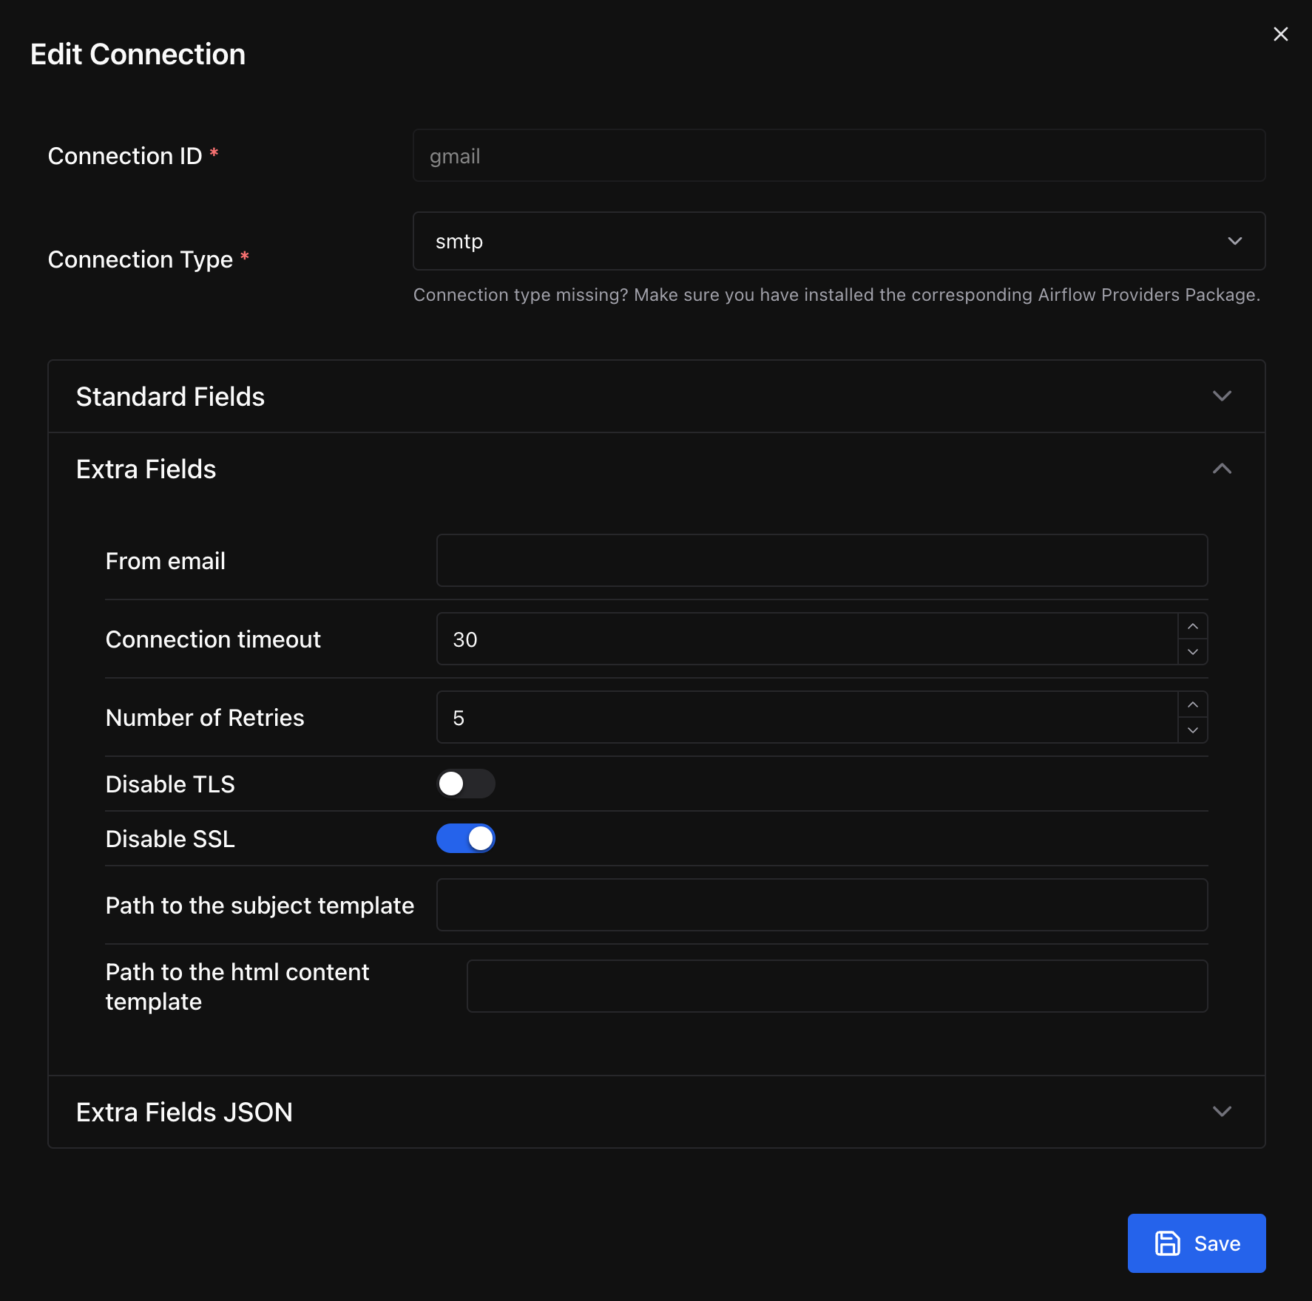Decrease the Connection timeout value

pos(1192,652)
